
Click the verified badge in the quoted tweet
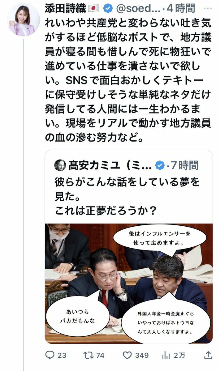pyautogui.click(x=159, y=165)
